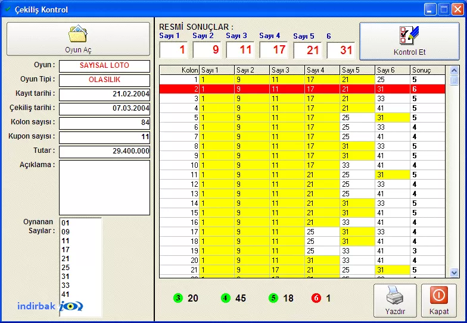467x323 pixels.
Task: Close the Çekiliş Kontrol window
Action: click(457, 10)
